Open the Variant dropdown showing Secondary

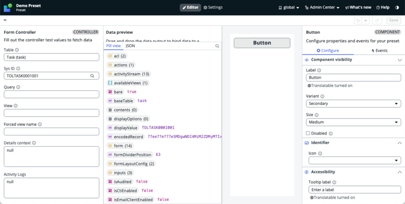click(x=353, y=103)
